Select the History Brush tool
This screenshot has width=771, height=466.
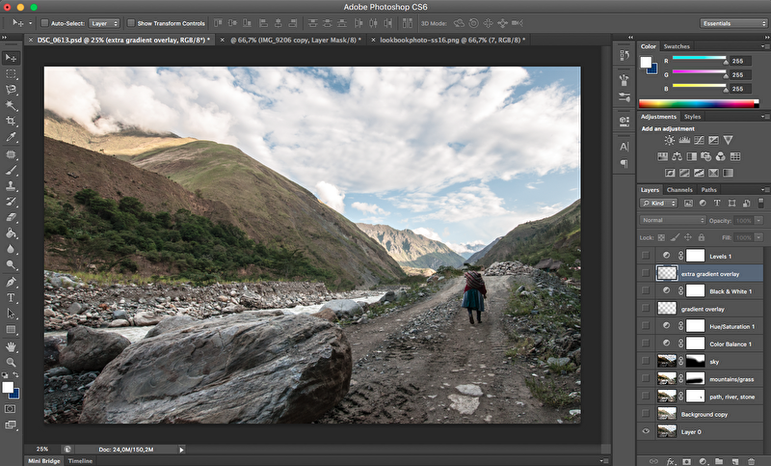[11, 202]
